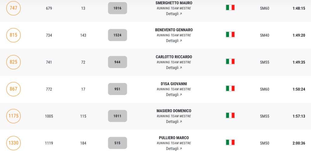Click bib number badge 1524
Screen dimensions: 311x155
[118, 35]
